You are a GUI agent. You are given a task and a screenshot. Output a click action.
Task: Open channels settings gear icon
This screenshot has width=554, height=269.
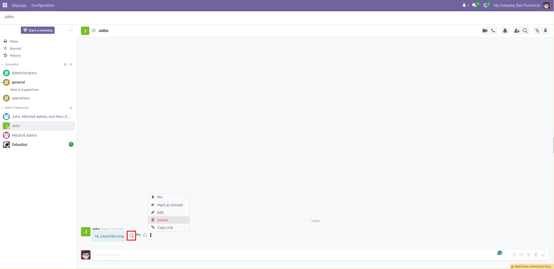(x=65, y=64)
